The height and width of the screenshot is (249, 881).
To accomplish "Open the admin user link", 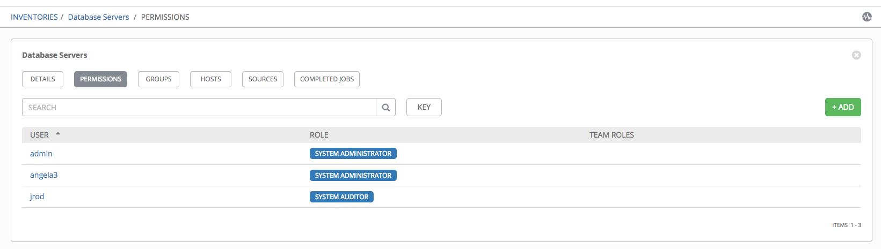I will point(41,154).
